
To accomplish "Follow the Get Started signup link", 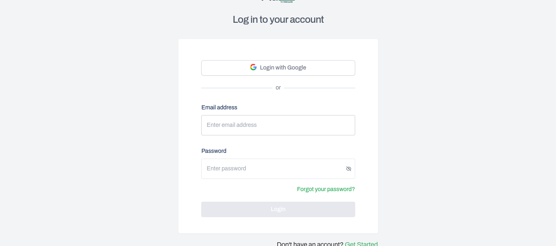I will [361, 244].
